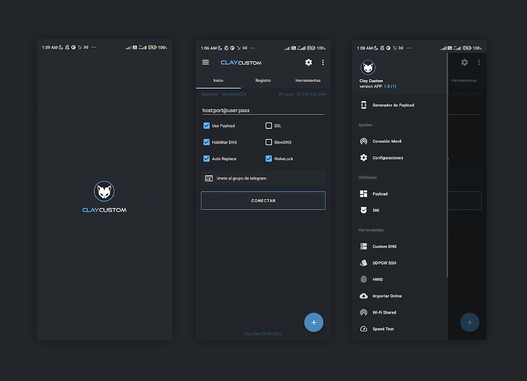Viewport: 527px width, 381px height.
Task: Uncheck the Habilitar DNS checkbox
Action: (206, 142)
